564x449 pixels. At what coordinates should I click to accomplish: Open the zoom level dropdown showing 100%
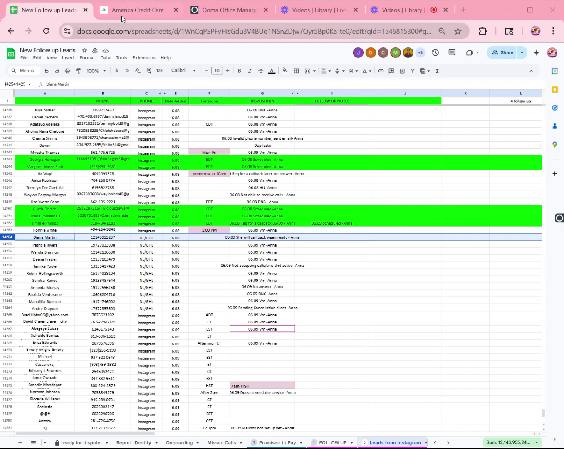96,71
